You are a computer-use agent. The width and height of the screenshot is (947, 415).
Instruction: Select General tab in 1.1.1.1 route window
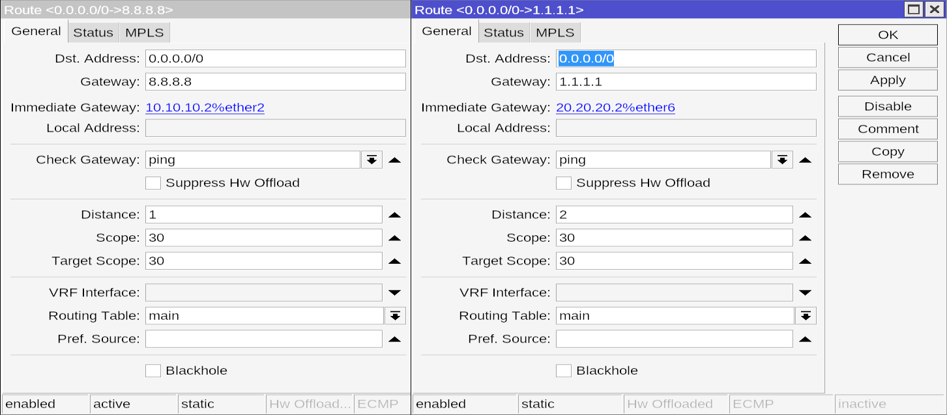tap(446, 31)
